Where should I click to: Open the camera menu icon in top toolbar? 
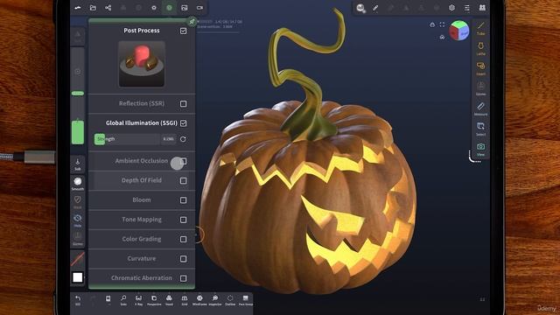pyautogui.click(x=199, y=8)
